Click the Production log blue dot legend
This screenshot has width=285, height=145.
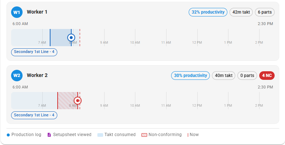(8, 135)
